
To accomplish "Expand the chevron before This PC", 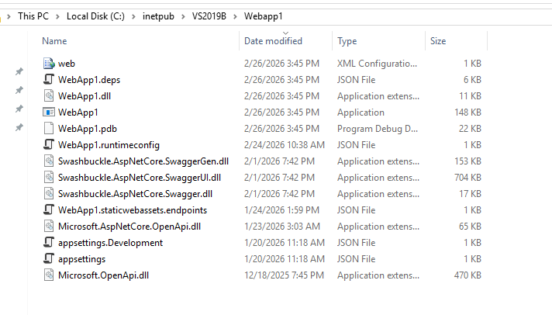I will 9,16.
